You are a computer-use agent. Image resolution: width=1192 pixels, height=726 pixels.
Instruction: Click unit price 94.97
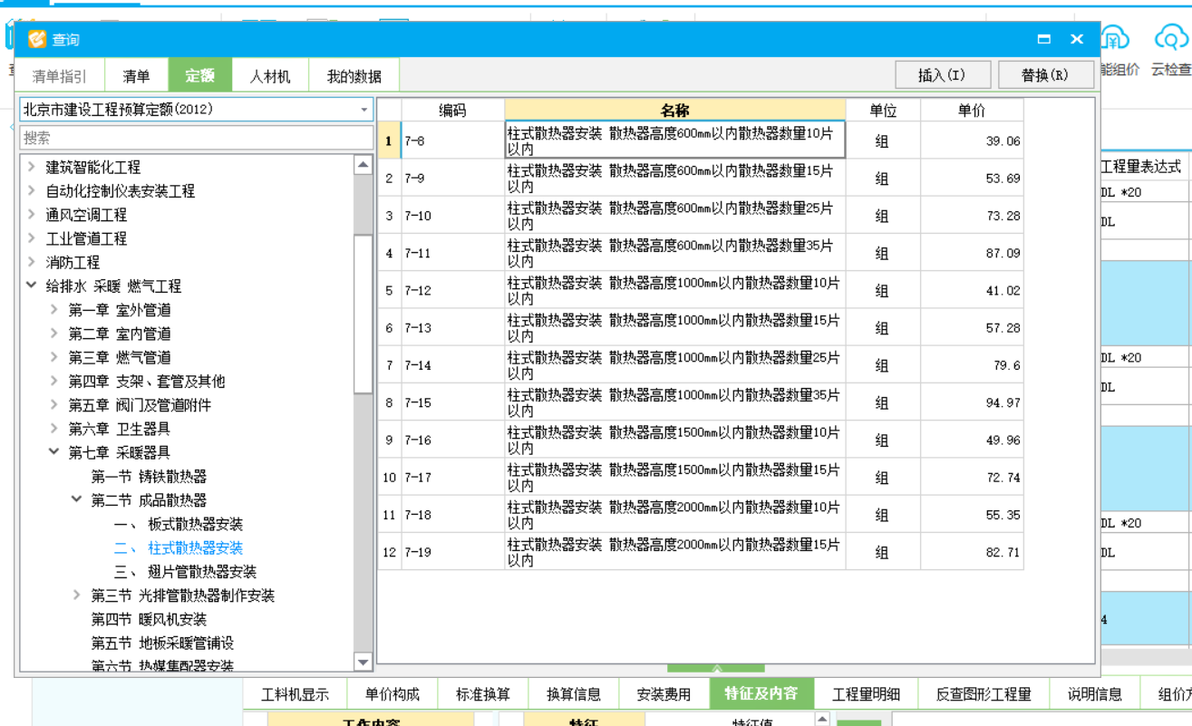pos(1003,402)
